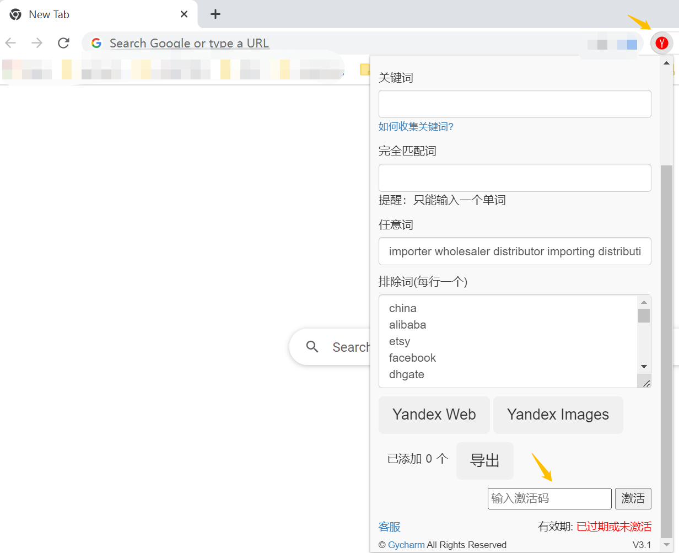Viewport: 679px width, 553px height.
Task: Click the popup vertical scrollbar thumb
Action: click(666, 351)
